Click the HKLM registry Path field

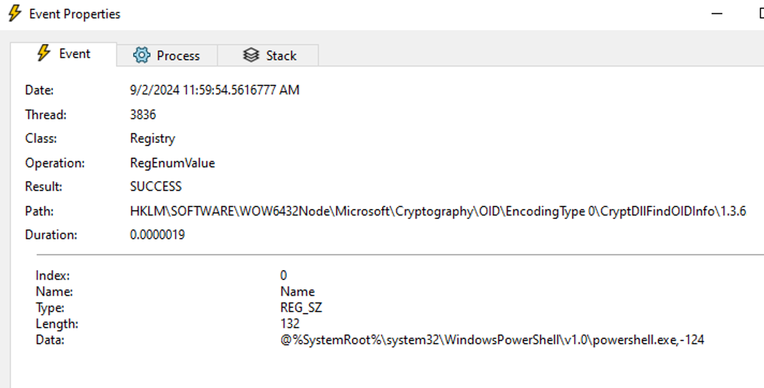point(438,211)
